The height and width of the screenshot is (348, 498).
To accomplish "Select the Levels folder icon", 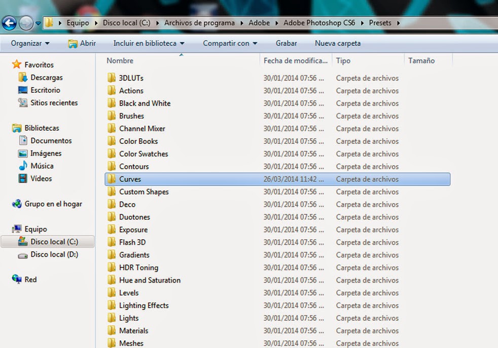I will [112, 292].
